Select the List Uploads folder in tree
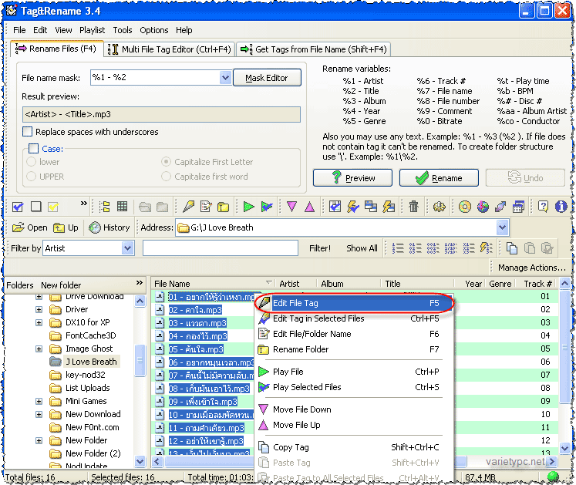This screenshot has height=485, width=576. pos(87,388)
